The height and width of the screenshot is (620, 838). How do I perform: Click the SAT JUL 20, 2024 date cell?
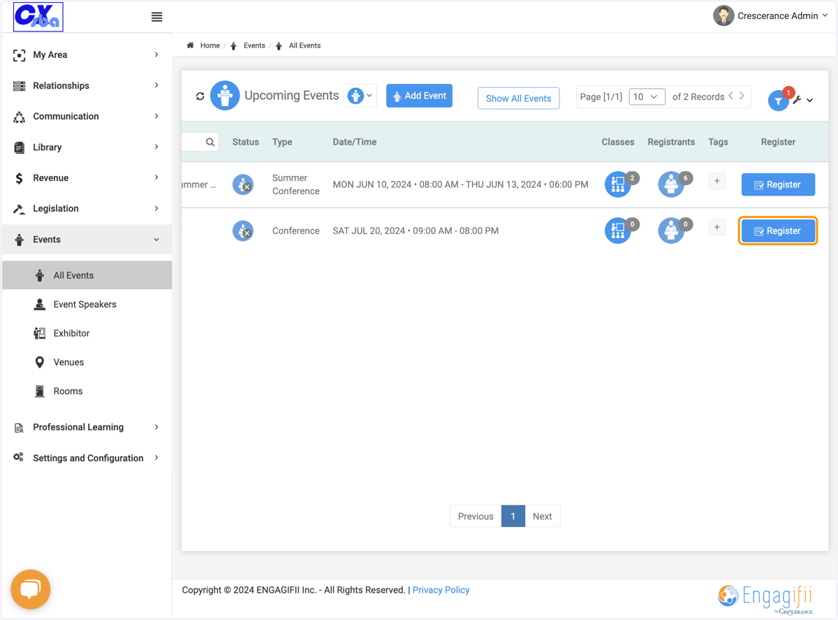pyautogui.click(x=416, y=231)
